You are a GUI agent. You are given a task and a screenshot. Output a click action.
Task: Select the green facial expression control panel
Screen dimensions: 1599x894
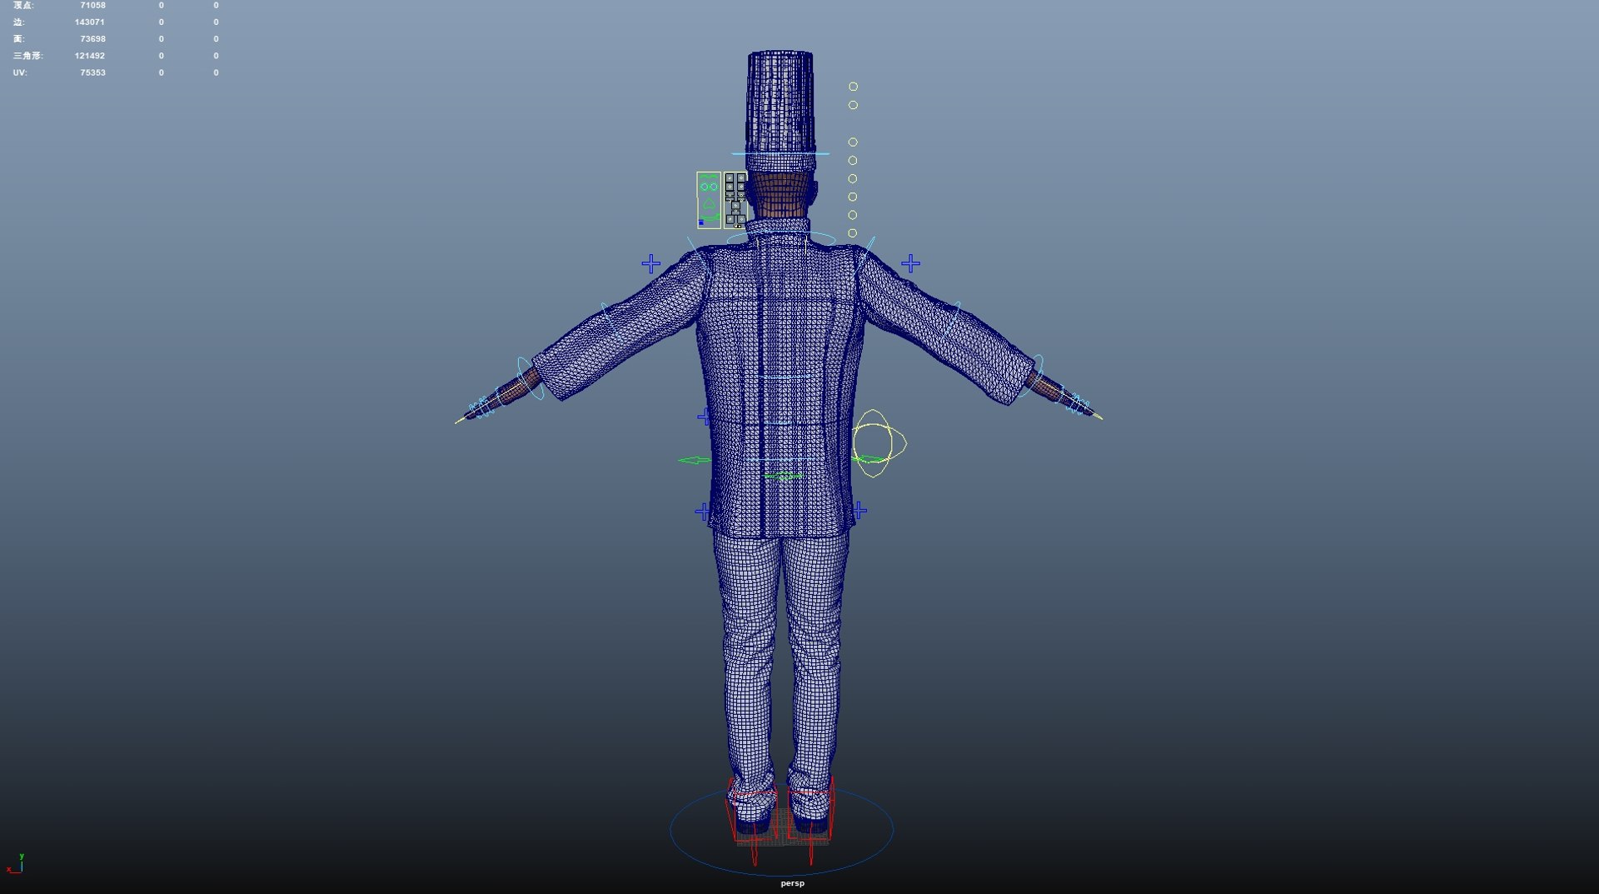(x=709, y=200)
